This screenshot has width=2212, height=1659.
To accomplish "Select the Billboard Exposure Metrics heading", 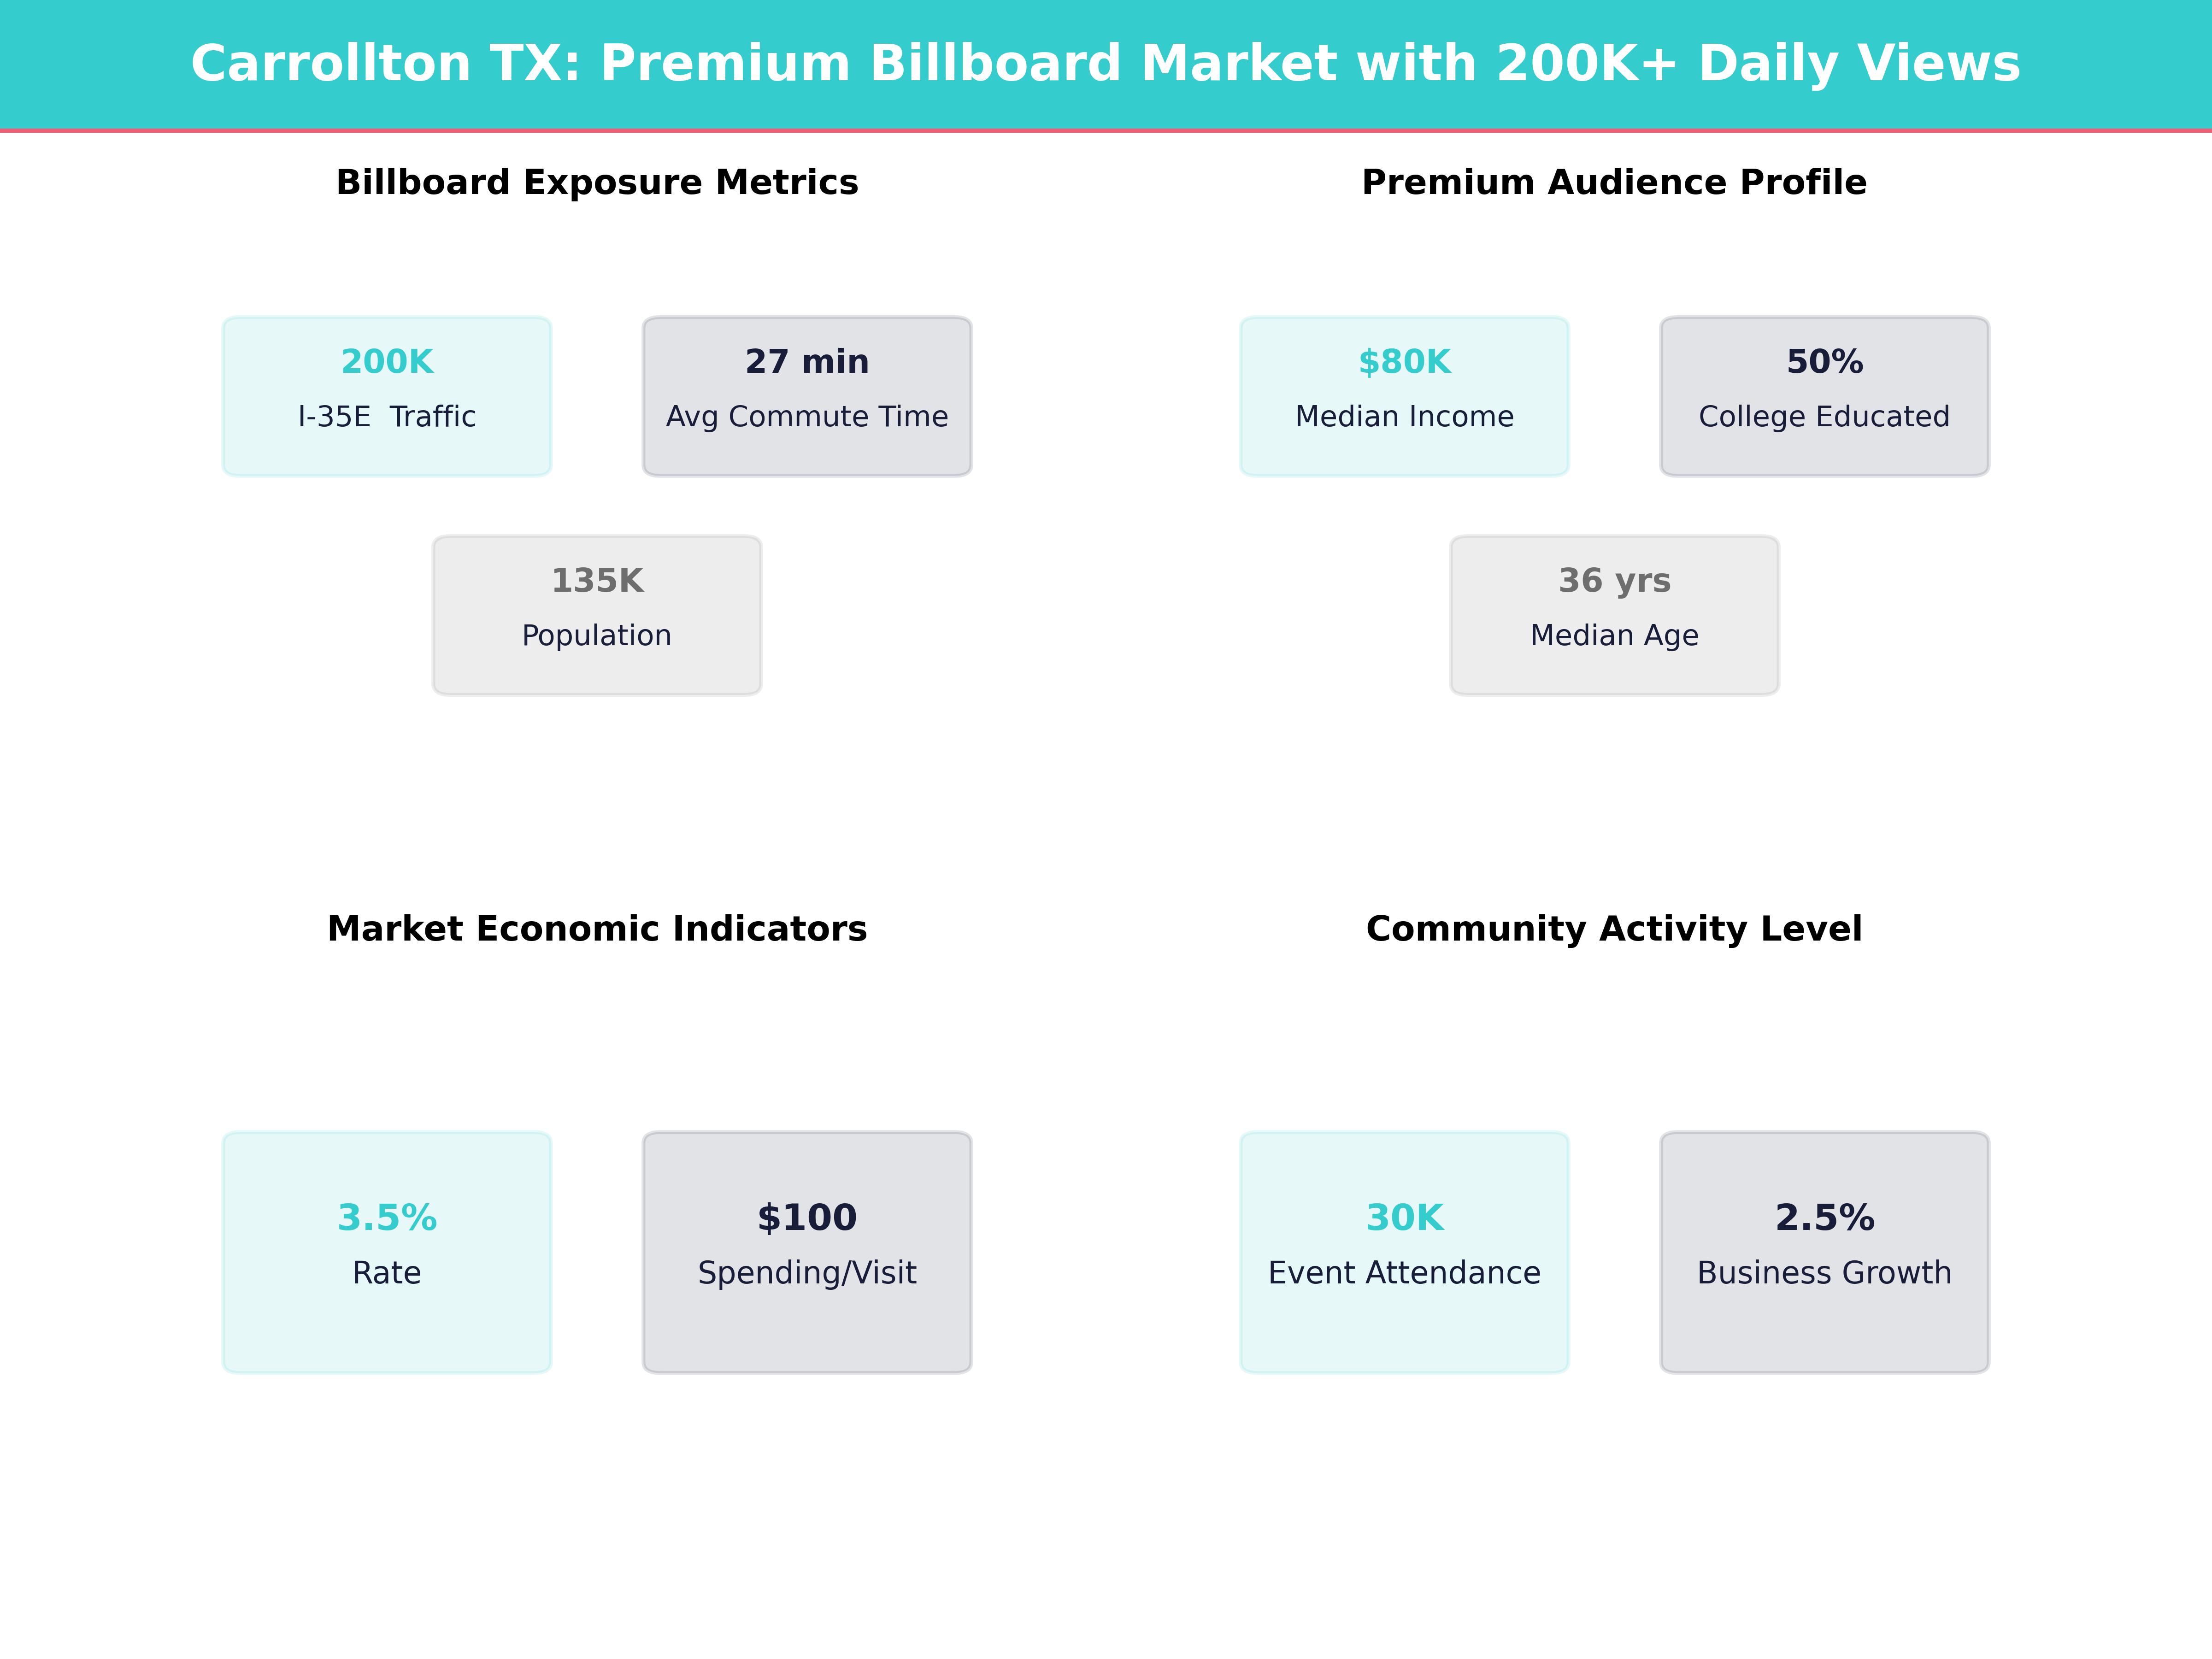I will pyautogui.click(x=597, y=182).
